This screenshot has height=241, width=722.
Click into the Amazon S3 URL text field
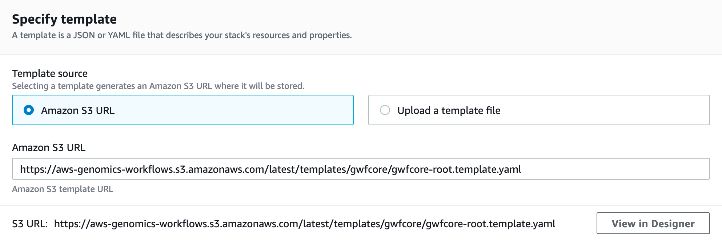coord(361,169)
